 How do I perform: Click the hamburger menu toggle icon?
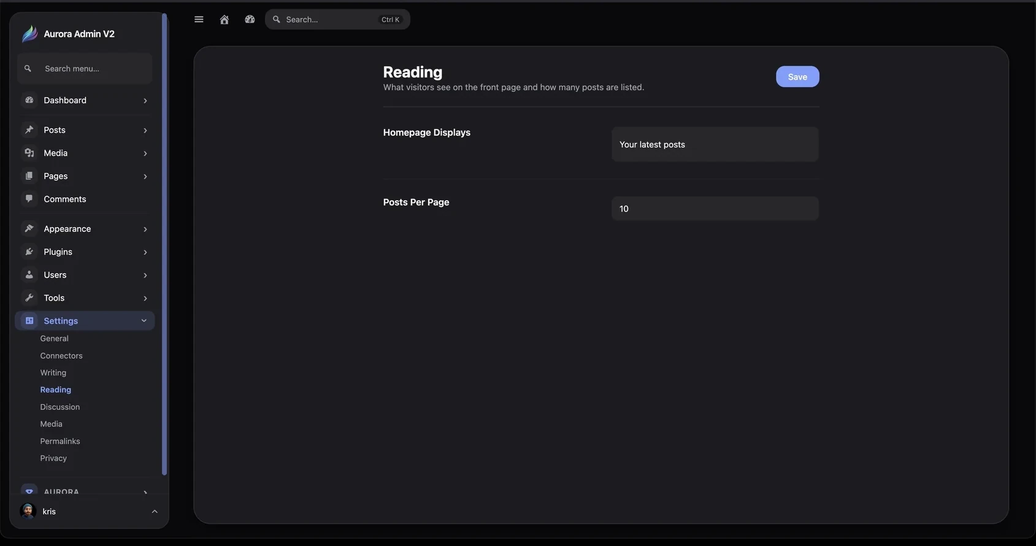pyautogui.click(x=199, y=20)
